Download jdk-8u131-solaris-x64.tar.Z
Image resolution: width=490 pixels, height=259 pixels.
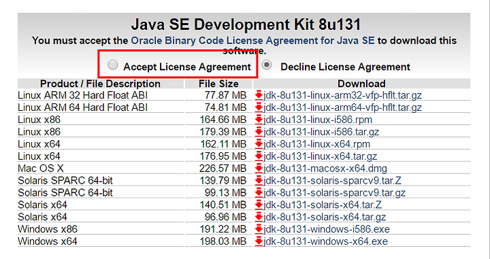pyautogui.click(x=323, y=205)
